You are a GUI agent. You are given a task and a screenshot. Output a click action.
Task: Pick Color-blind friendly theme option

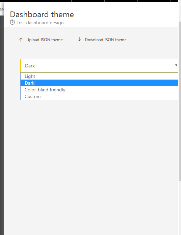[99, 90]
